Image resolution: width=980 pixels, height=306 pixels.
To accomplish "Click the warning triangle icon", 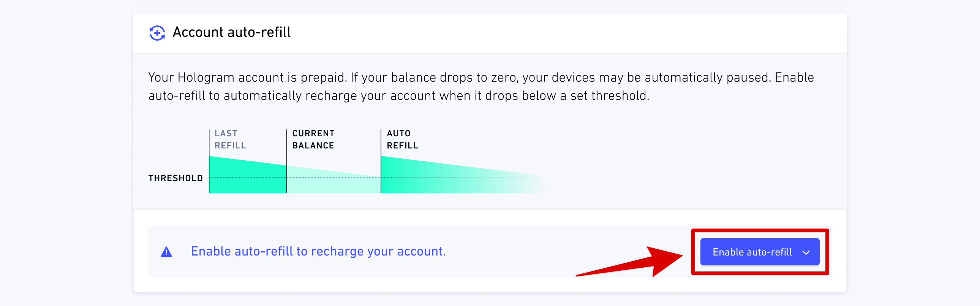I will point(166,252).
